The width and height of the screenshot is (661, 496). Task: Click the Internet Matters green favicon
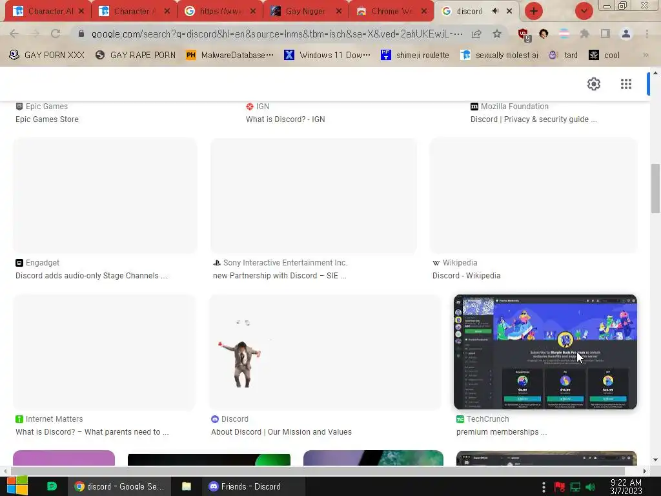coord(19,418)
